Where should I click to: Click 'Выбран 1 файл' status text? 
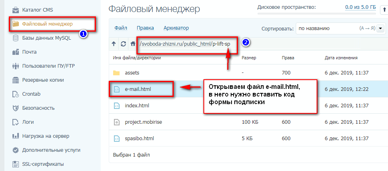point(131,155)
